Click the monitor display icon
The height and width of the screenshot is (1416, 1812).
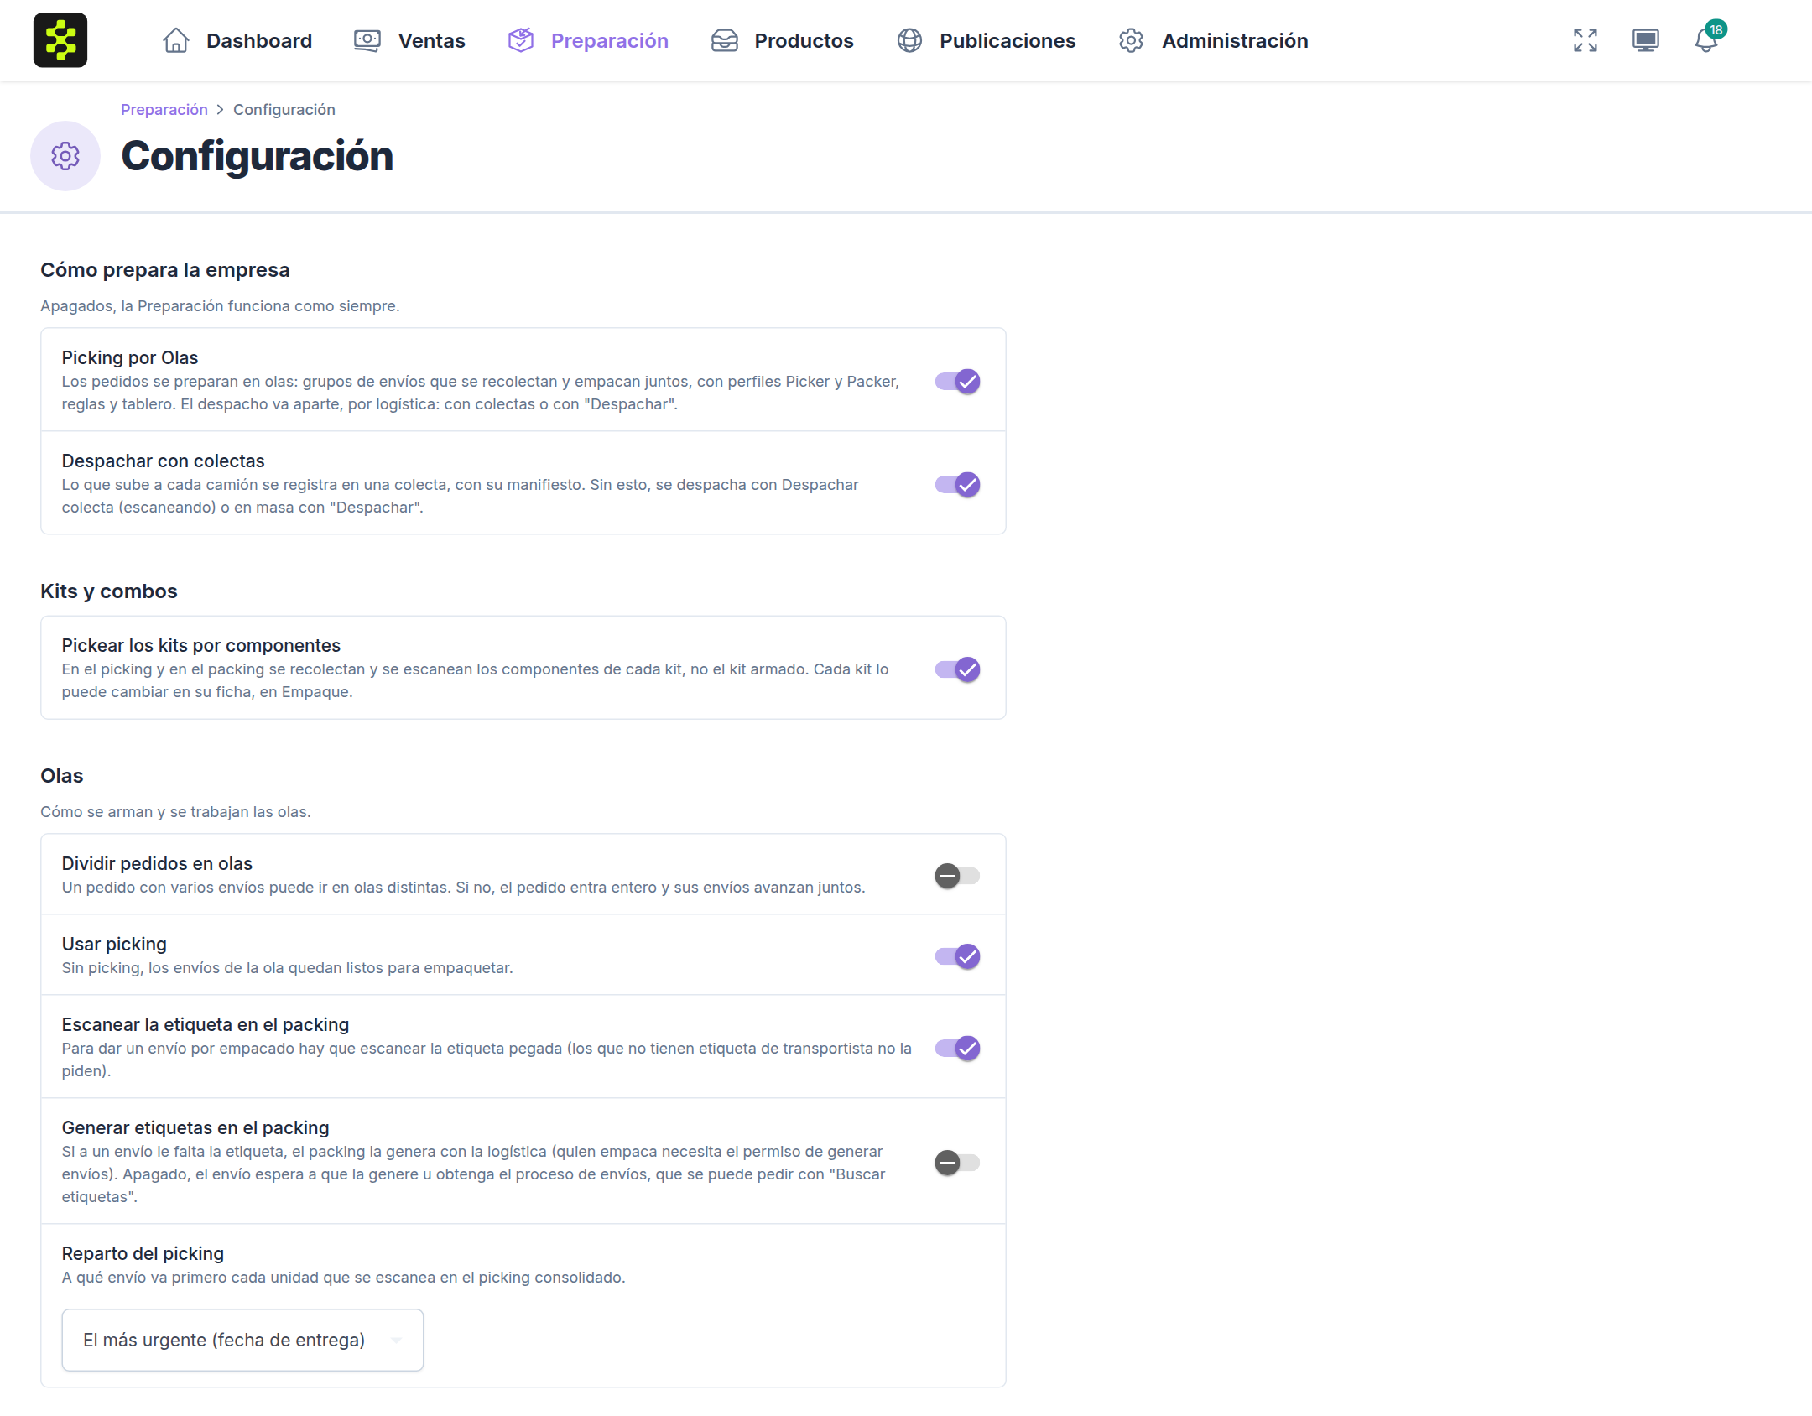pos(1646,40)
